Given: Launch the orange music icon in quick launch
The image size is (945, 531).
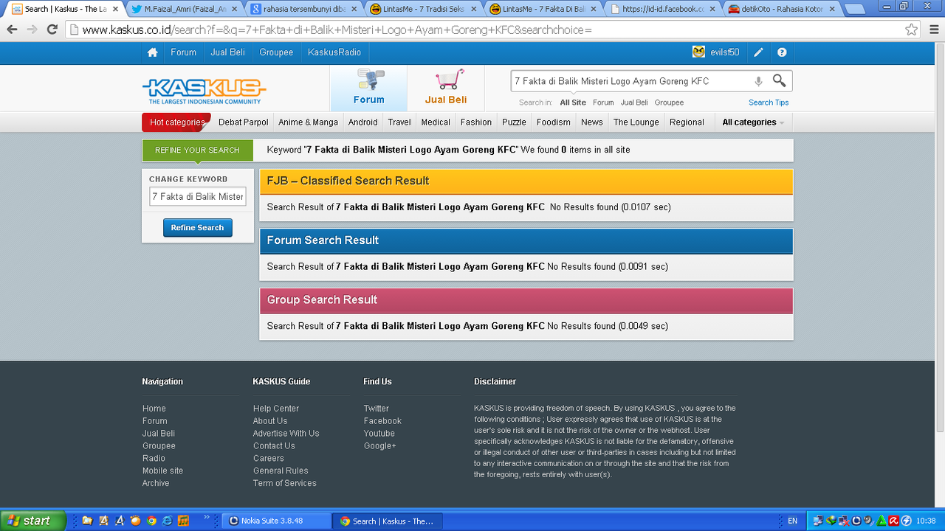Looking at the screenshot, I should coord(183,521).
